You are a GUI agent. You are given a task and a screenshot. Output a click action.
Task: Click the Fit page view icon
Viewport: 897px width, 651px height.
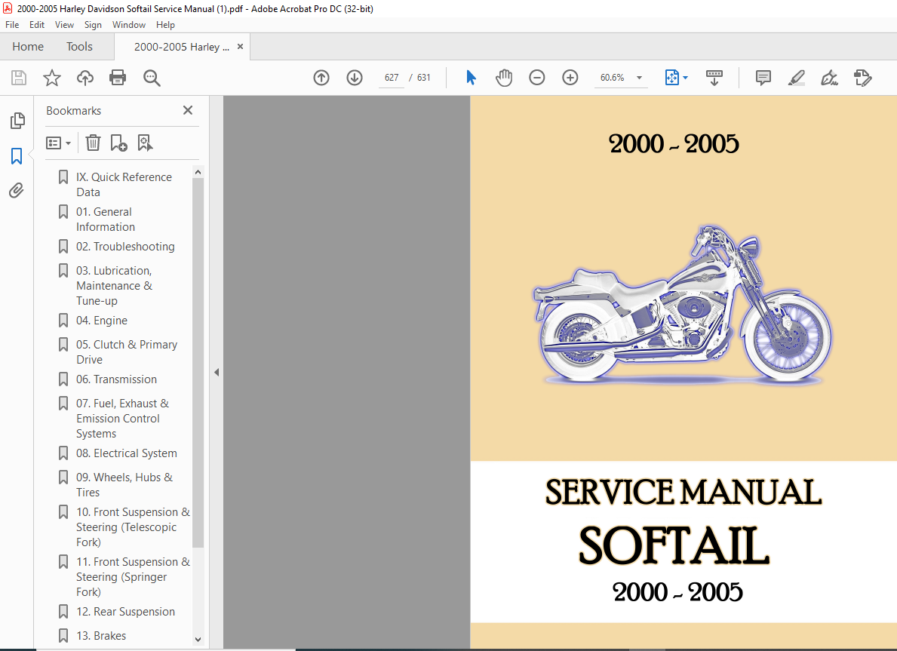(x=672, y=78)
